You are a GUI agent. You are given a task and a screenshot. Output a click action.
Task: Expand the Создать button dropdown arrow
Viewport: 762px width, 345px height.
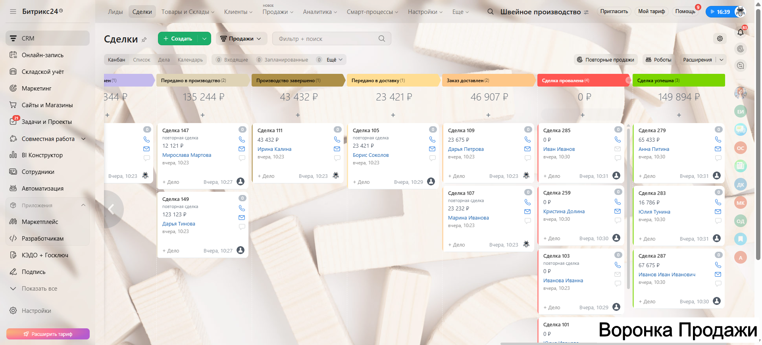coord(204,39)
